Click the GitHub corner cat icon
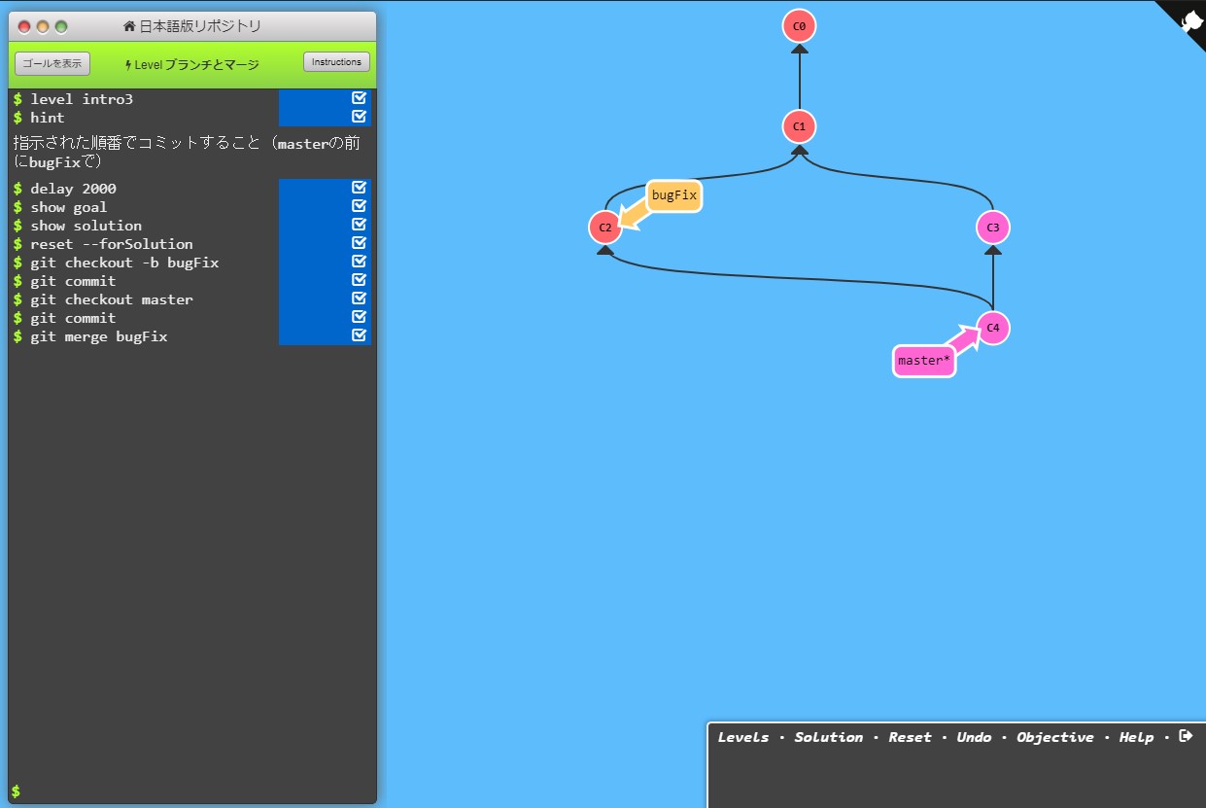Image resolution: width=1206 pixels, height=808 pixels. 1190,19
